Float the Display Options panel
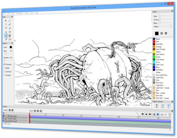The height and width of the screenshot is (138, 177). (172, 102)
